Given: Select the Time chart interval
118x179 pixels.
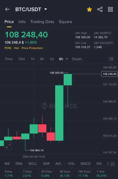Looking at the screenshot, I should pos(9,59).
